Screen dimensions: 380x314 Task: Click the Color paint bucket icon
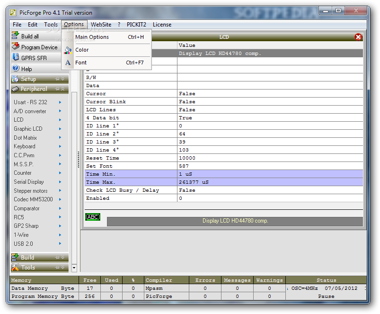tap(68, 50)
